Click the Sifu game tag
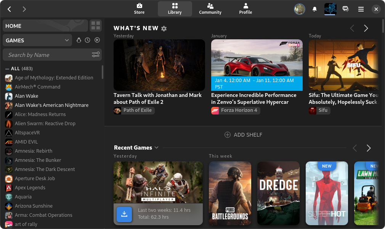Screen dimensions: 385x229 (319, 110)
